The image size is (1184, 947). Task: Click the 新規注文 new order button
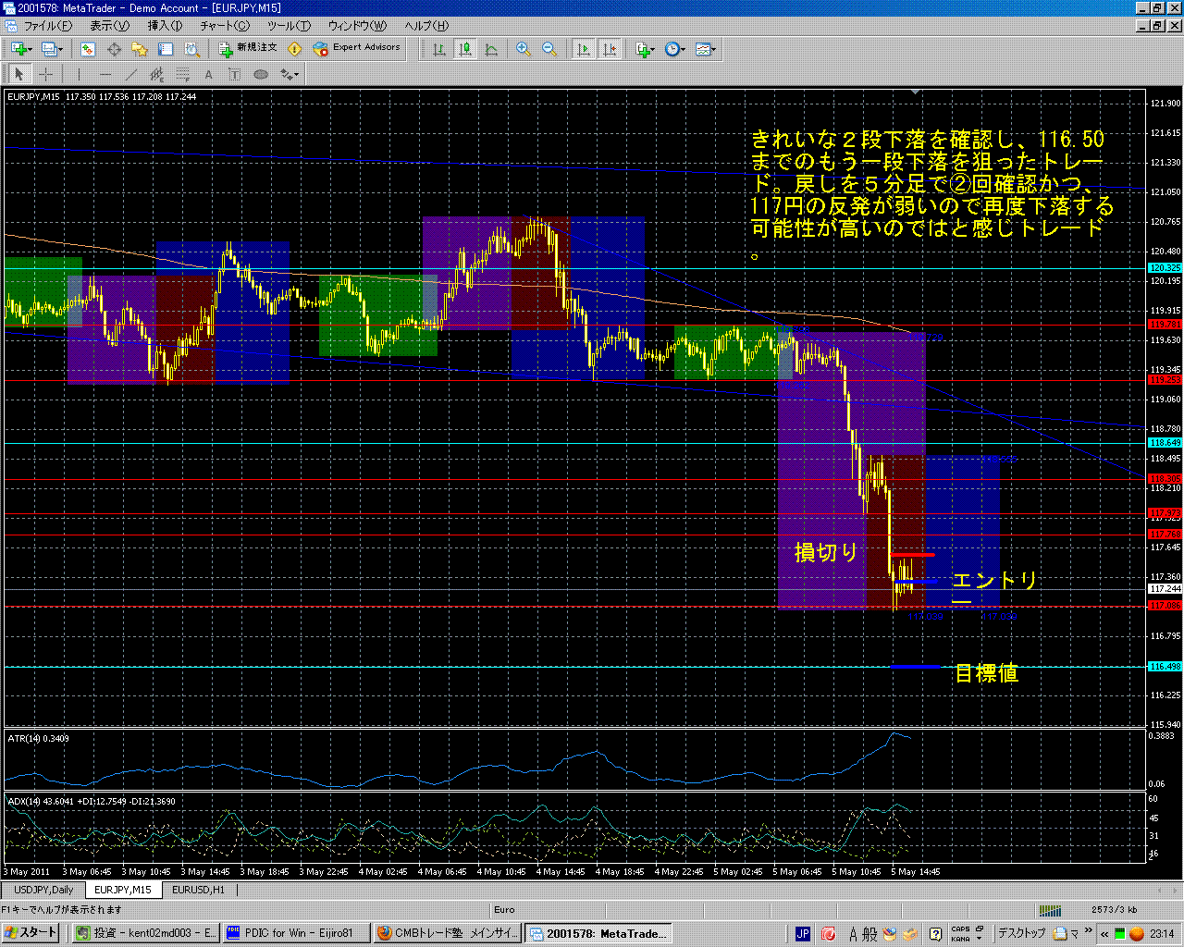coord(248,48)
